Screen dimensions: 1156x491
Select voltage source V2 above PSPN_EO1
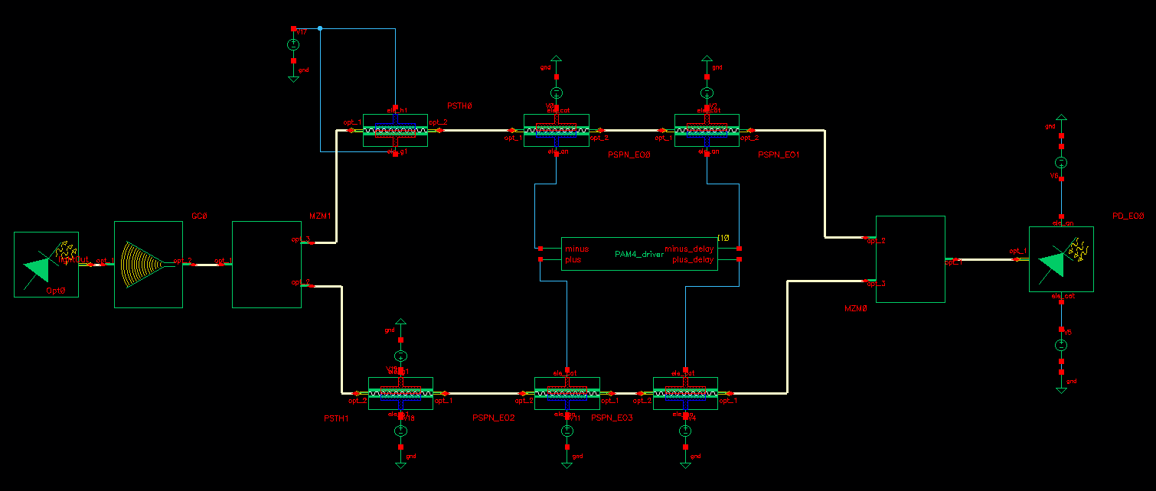click(707, 93)
